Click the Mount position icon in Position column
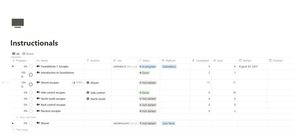Viewport: 294px width, 137px height. [x=88, y=83]
